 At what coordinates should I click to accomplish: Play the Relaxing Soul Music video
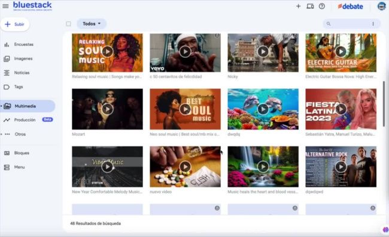pyautogui.click(x=107, y=52)
